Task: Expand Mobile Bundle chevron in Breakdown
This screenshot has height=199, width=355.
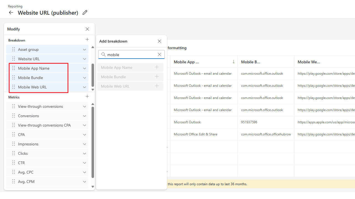Action: click(x=85, y=78)
